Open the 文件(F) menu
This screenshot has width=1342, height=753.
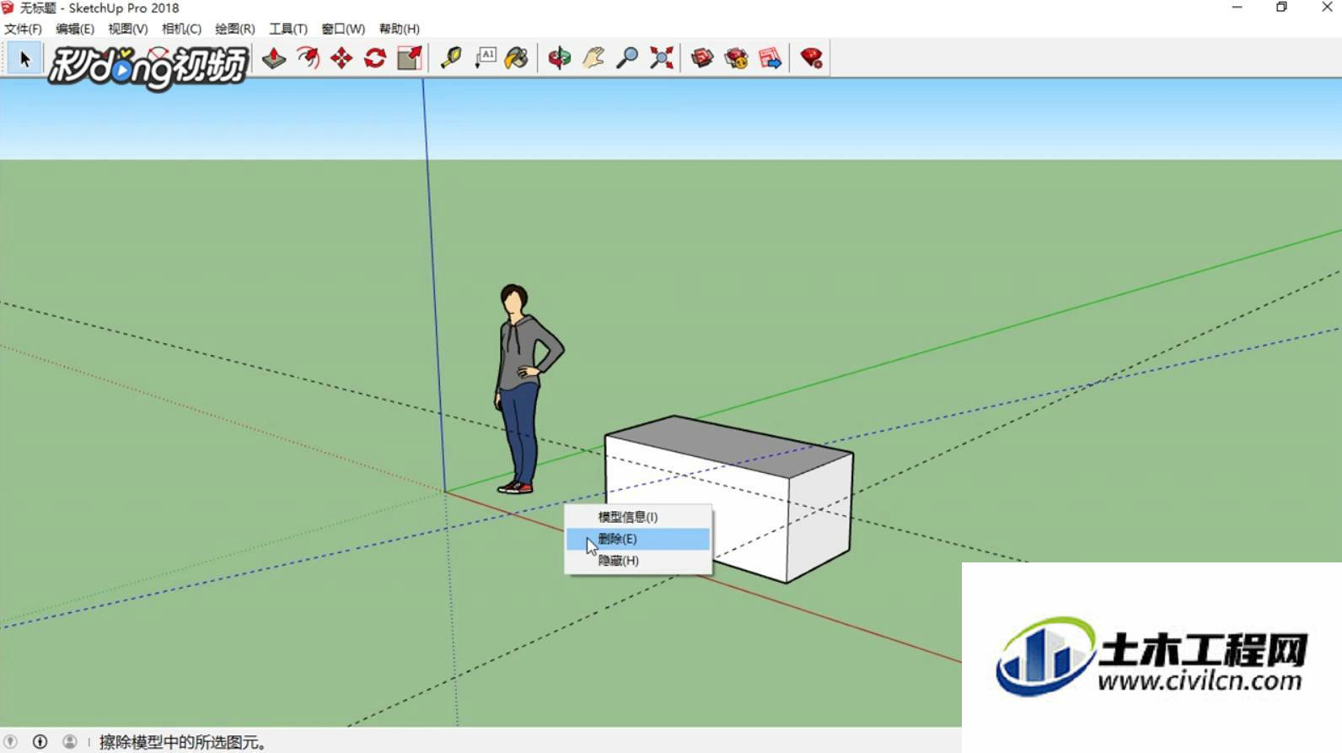point(23,29)
